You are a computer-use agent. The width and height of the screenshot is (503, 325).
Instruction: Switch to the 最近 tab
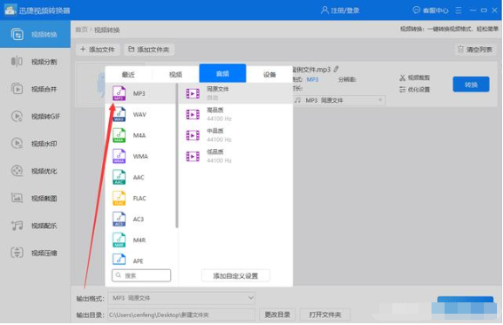(128, 74)
